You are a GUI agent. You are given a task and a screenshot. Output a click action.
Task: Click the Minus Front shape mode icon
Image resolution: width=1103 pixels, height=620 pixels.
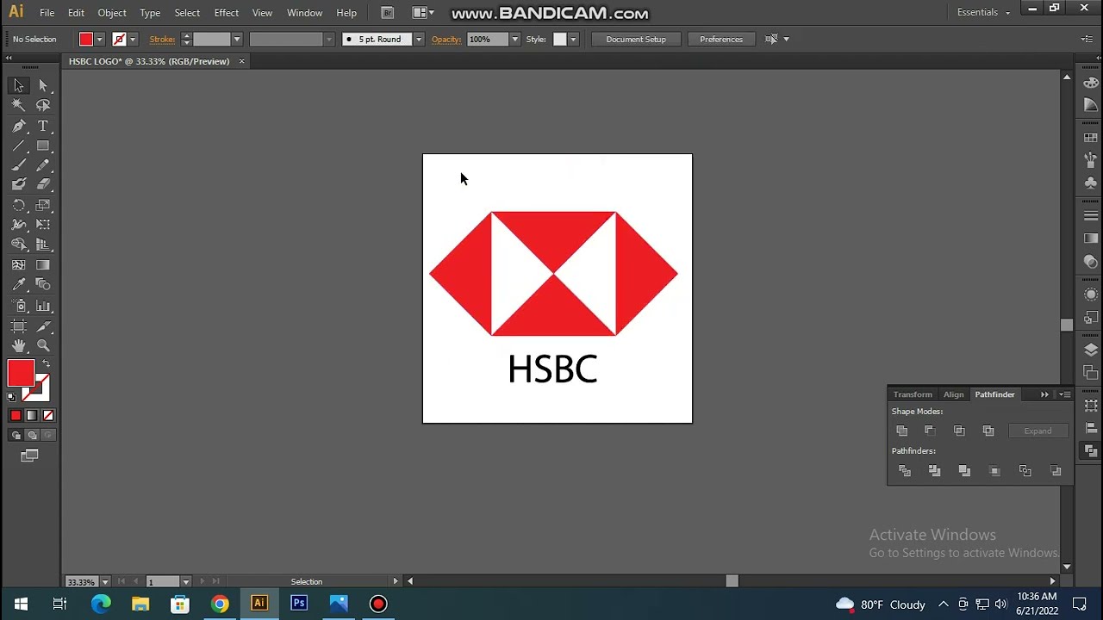pos(930,431)
